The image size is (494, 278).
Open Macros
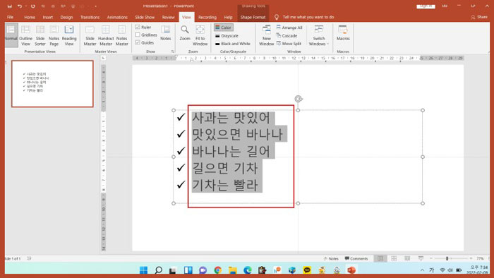click(x=343, y=33)
